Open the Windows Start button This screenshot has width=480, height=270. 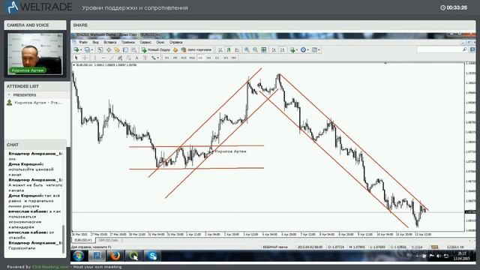point(79,256)
